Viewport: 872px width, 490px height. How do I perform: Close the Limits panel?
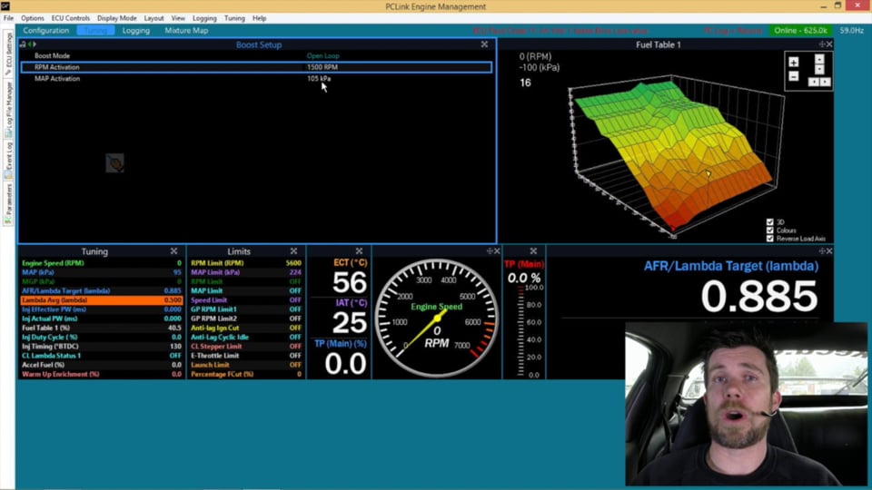point(293,251)
